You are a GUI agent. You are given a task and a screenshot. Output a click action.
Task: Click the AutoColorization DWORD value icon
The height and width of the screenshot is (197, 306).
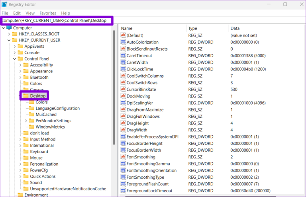[123, 42]
